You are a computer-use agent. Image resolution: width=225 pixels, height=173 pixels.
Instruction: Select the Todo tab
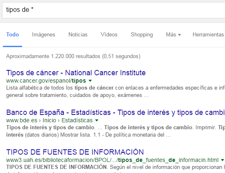tap(12, 35)
